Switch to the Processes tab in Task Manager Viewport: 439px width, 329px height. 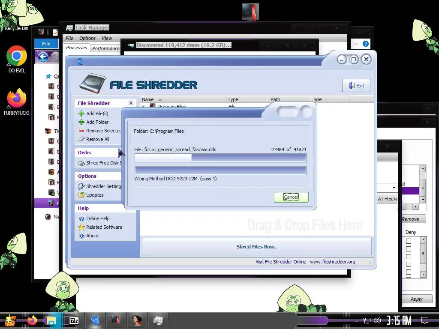pos(76,48)
